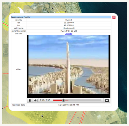Screen dimensions: 129x126
Task: Click the 'current operator' field label
Action: (x=19, y=31)
